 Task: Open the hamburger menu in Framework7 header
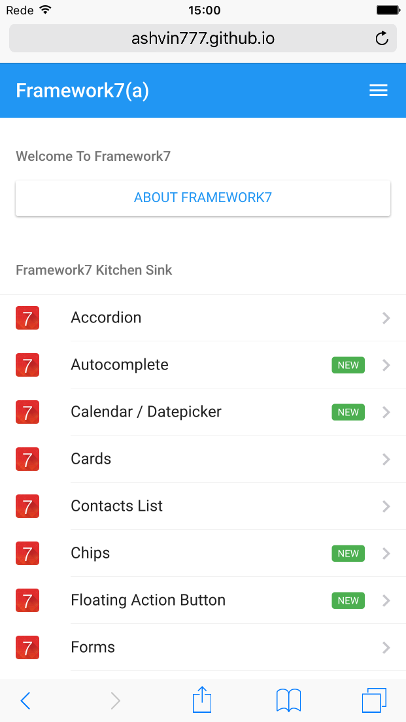pyautogui.click(x=379, y=91)
